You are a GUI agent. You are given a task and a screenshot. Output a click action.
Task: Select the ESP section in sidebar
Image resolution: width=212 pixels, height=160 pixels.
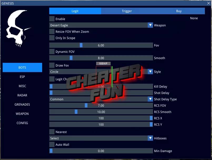(22, 77)
